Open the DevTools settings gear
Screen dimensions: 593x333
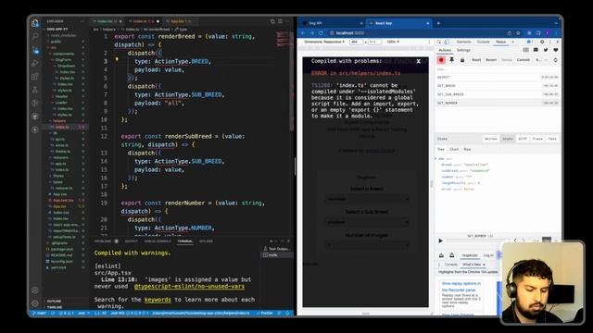542,42
